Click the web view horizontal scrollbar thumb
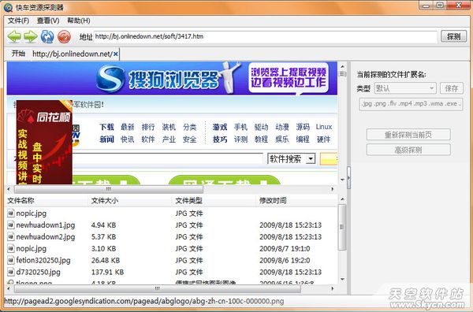Viewport: 473px width, 312px height. coord(109,189)
